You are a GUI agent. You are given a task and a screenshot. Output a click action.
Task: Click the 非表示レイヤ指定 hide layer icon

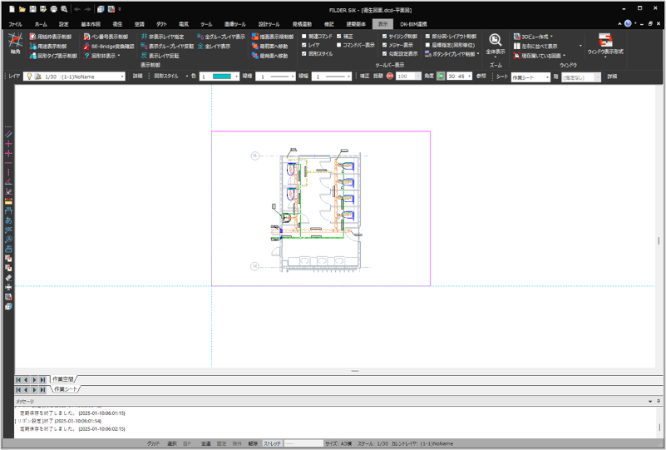144,37
